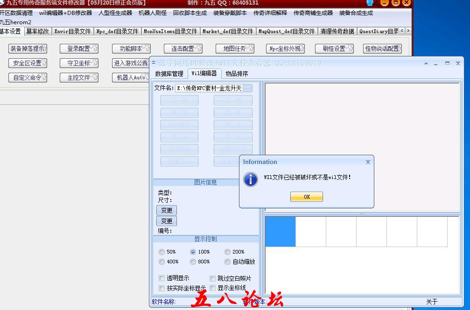Viewport: 470px width, 310px height.
Task: Toggle the 显示坐标线 checkbox
Action: (x=213, y=288)
